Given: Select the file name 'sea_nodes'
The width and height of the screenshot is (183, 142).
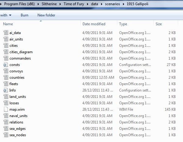Looking at the screenshot, I should (x=18, y=135).
